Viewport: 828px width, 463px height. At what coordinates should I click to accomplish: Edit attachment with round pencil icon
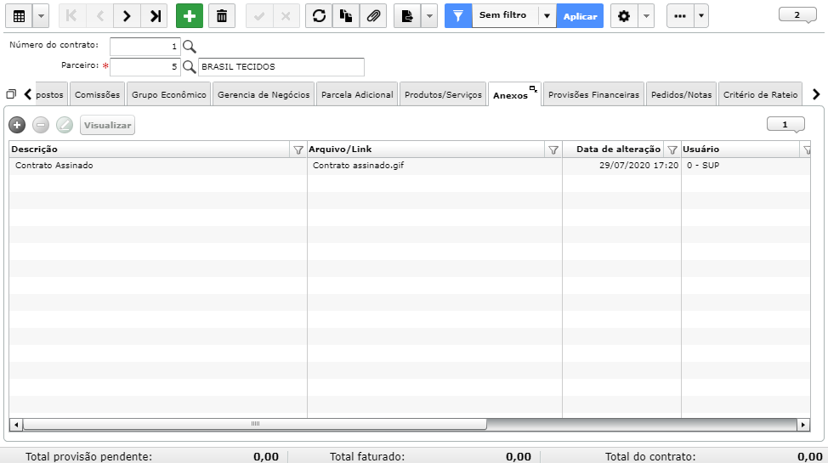pyautogui.click(x=65, y=125)
